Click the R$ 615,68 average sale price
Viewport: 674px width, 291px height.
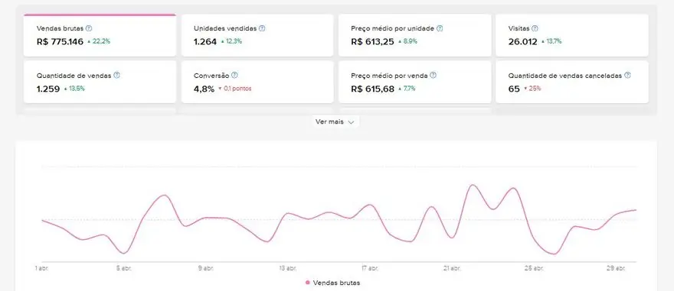pos(373,89)
